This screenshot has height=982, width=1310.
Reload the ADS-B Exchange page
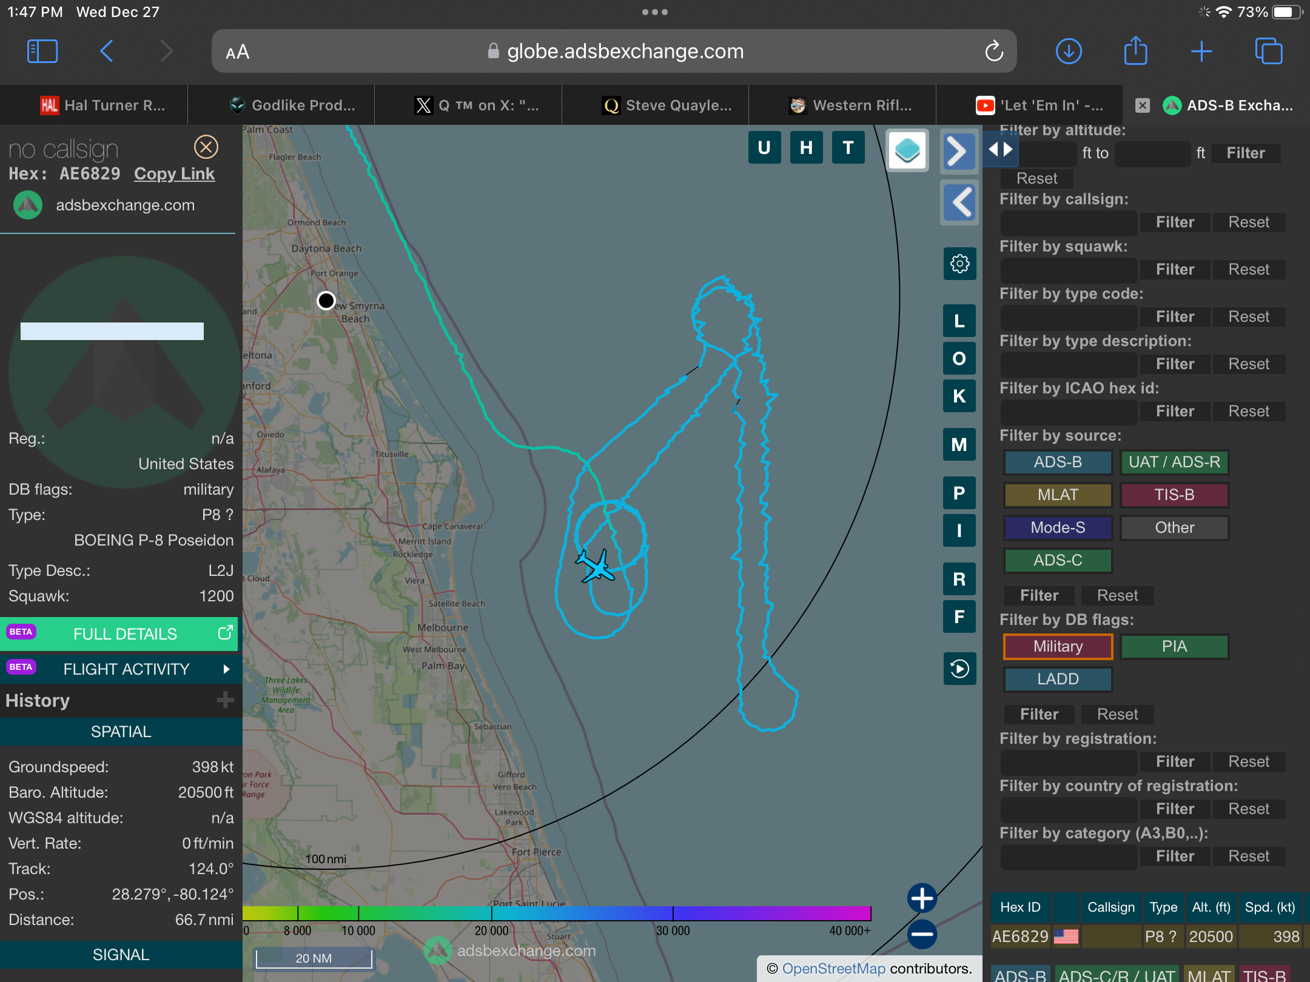click(x=994, y=52)
